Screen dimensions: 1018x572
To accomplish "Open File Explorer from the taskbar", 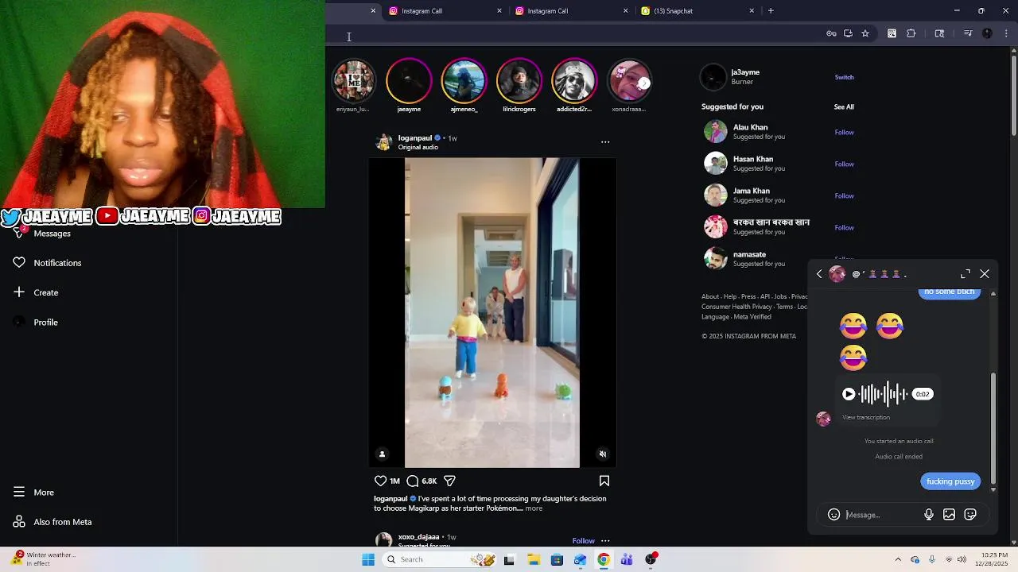I will [x=533, y=559].
